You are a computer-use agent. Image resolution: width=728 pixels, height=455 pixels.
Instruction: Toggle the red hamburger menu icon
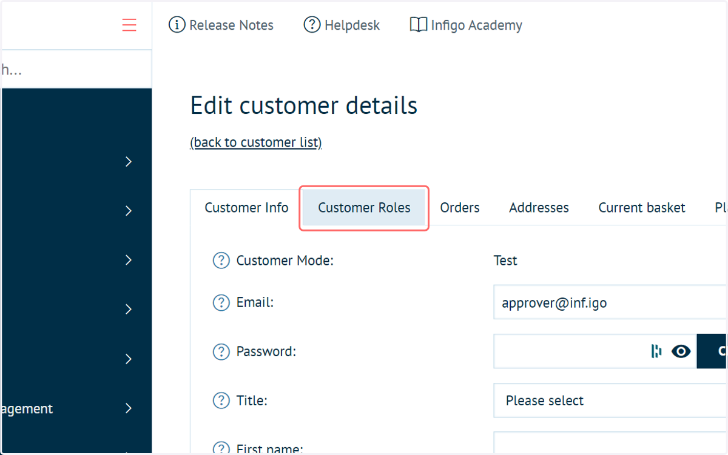(129, 25)
